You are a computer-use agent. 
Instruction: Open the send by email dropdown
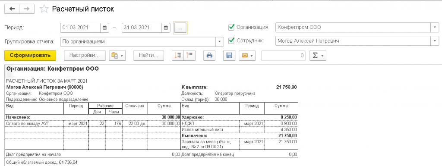pos(247,56)
